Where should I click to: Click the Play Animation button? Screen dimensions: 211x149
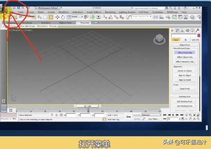173,115
